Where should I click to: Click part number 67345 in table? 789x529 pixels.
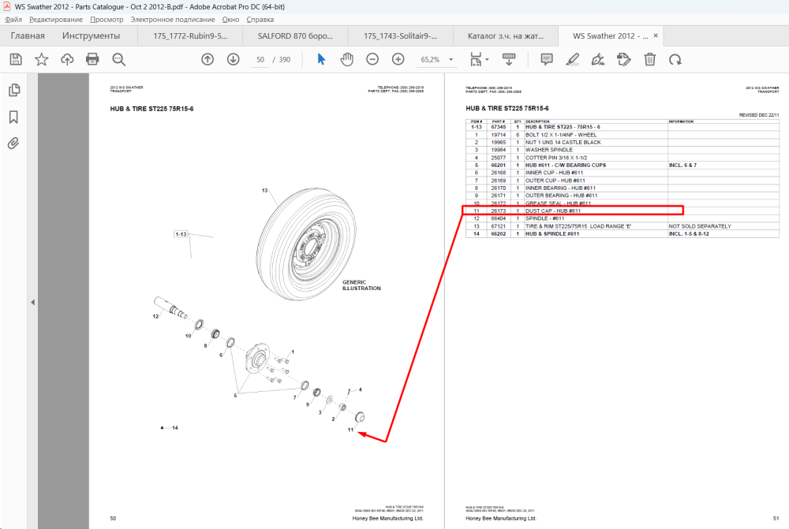pos(498,127)
